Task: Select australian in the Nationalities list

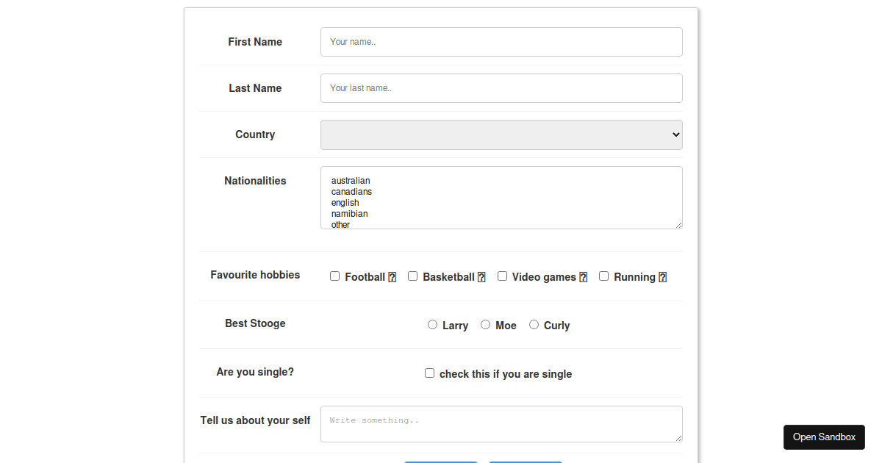Action: 351,180
